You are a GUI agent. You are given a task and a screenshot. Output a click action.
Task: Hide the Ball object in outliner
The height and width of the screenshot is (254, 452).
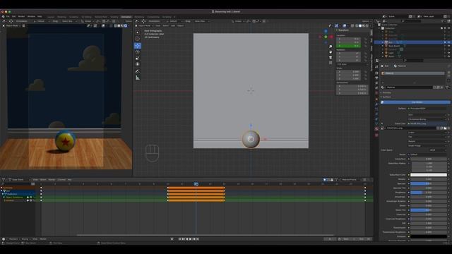[448, 42]
